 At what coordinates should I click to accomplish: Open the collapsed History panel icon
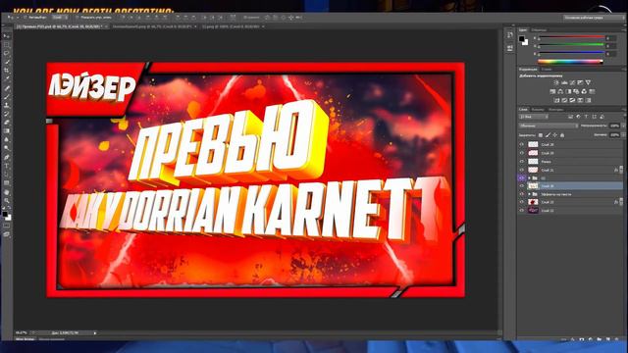pyautogui.click(x=510, y=35)
